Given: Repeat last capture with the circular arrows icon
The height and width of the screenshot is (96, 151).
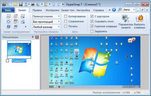Looking at the screenshot, I should pyautogui.click(x=9, y=27).
